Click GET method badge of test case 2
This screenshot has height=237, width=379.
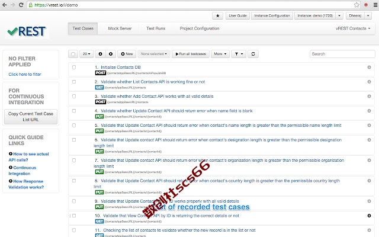(x=99, y=88)
